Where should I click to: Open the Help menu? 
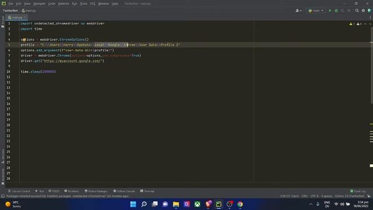pyautogui.click(x=115, y=4)
